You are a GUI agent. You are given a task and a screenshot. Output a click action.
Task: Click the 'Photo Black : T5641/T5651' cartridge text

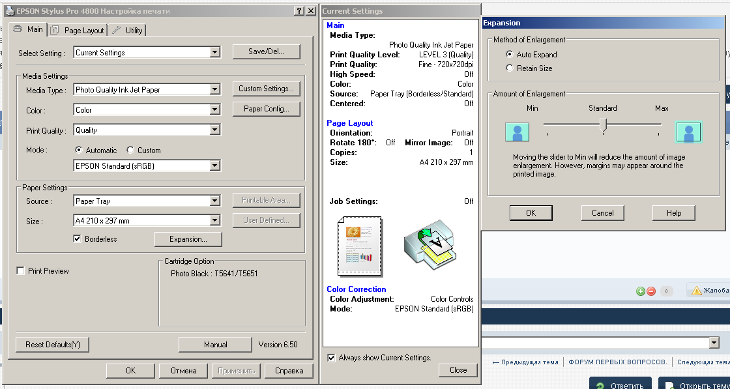point(214,274)
